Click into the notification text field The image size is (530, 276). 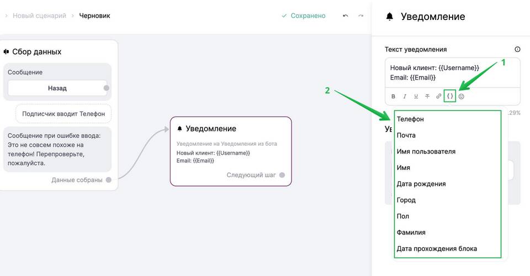coord(452,73)
